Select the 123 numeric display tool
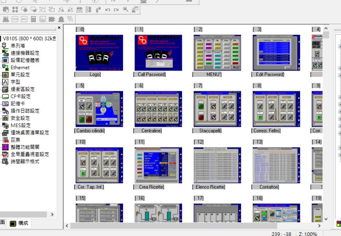Viewport: 341px width, 236px height. (x=15, y=19)
